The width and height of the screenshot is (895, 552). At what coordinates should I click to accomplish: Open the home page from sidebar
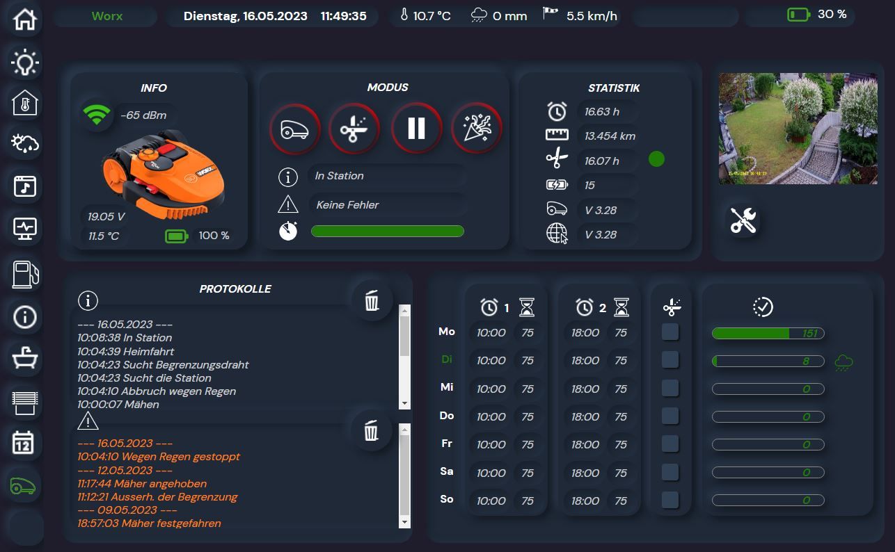25,19
